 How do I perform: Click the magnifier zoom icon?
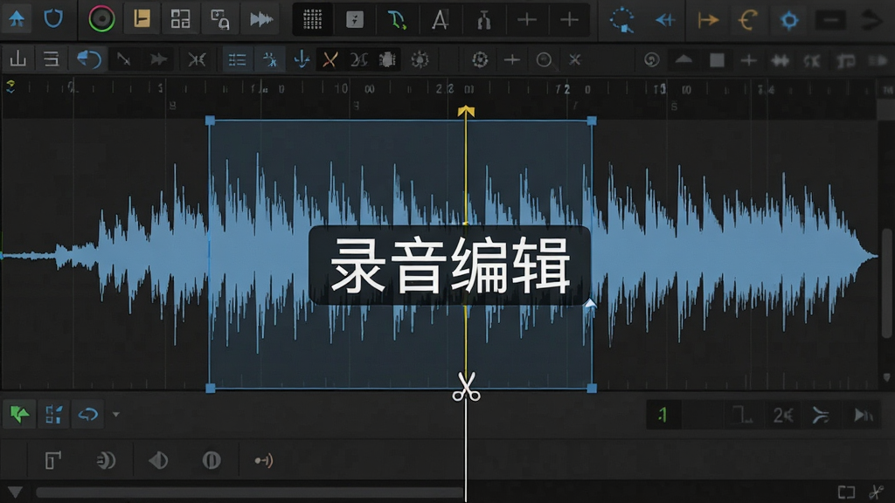[x=545, y=60]
